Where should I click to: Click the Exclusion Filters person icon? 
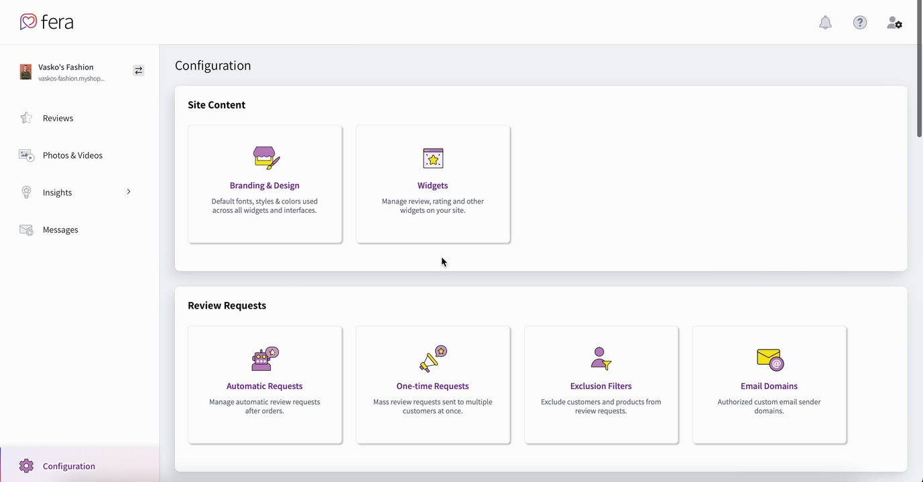[601, 359]
